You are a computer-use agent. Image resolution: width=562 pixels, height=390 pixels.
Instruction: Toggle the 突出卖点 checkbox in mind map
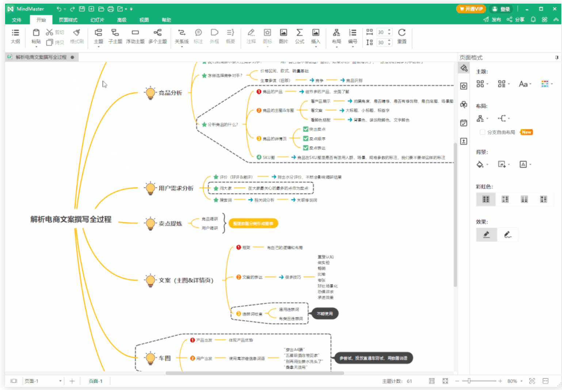(306, 129)
